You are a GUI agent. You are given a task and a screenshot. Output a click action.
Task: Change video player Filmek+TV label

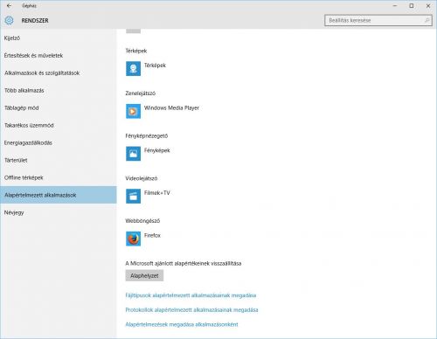157,193
